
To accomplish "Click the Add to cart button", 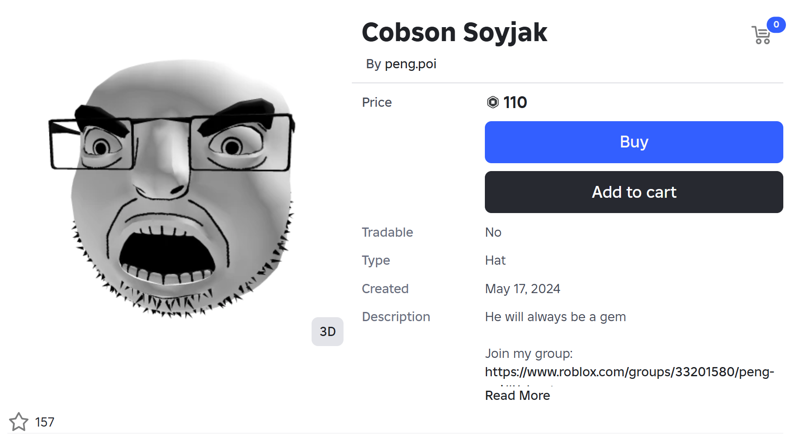I will (x=634, y=192).
